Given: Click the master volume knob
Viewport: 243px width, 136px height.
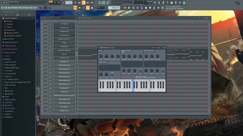Looking at the screenshot, I should [41, 8].
